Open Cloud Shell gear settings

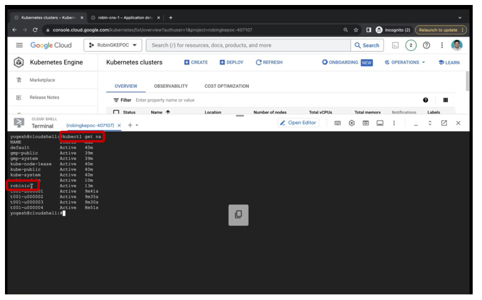351,123
